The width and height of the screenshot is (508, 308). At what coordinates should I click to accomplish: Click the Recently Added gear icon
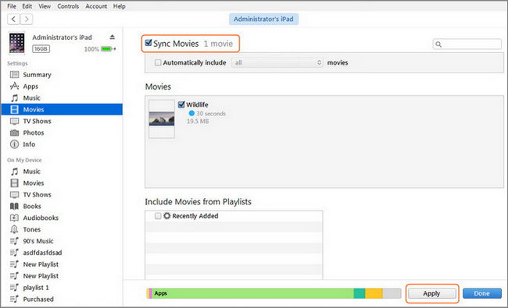[x=166, y=216]
